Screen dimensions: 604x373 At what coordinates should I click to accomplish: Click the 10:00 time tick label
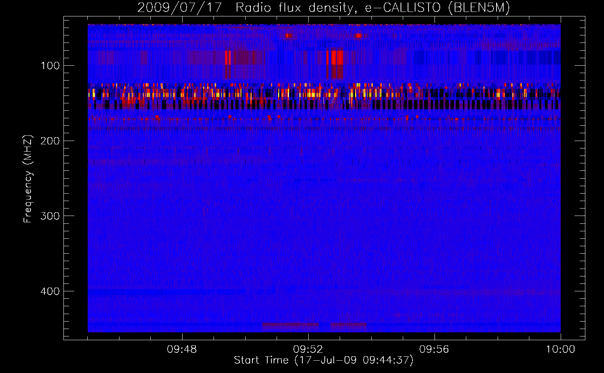tap(560, 350)
